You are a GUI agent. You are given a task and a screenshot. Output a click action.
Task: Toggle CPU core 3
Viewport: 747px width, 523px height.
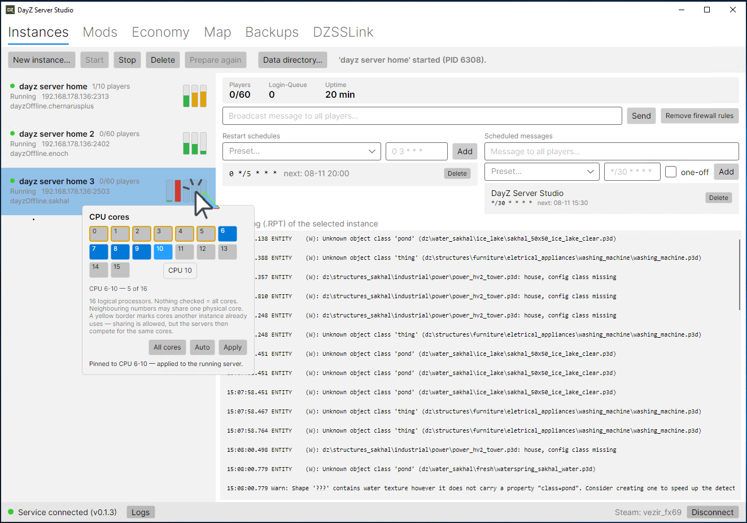[x=163, y=234]
